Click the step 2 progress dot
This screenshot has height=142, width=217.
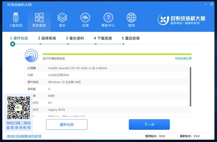40,44
